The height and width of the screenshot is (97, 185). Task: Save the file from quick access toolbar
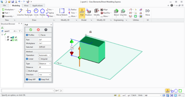(x=12, y=2)
